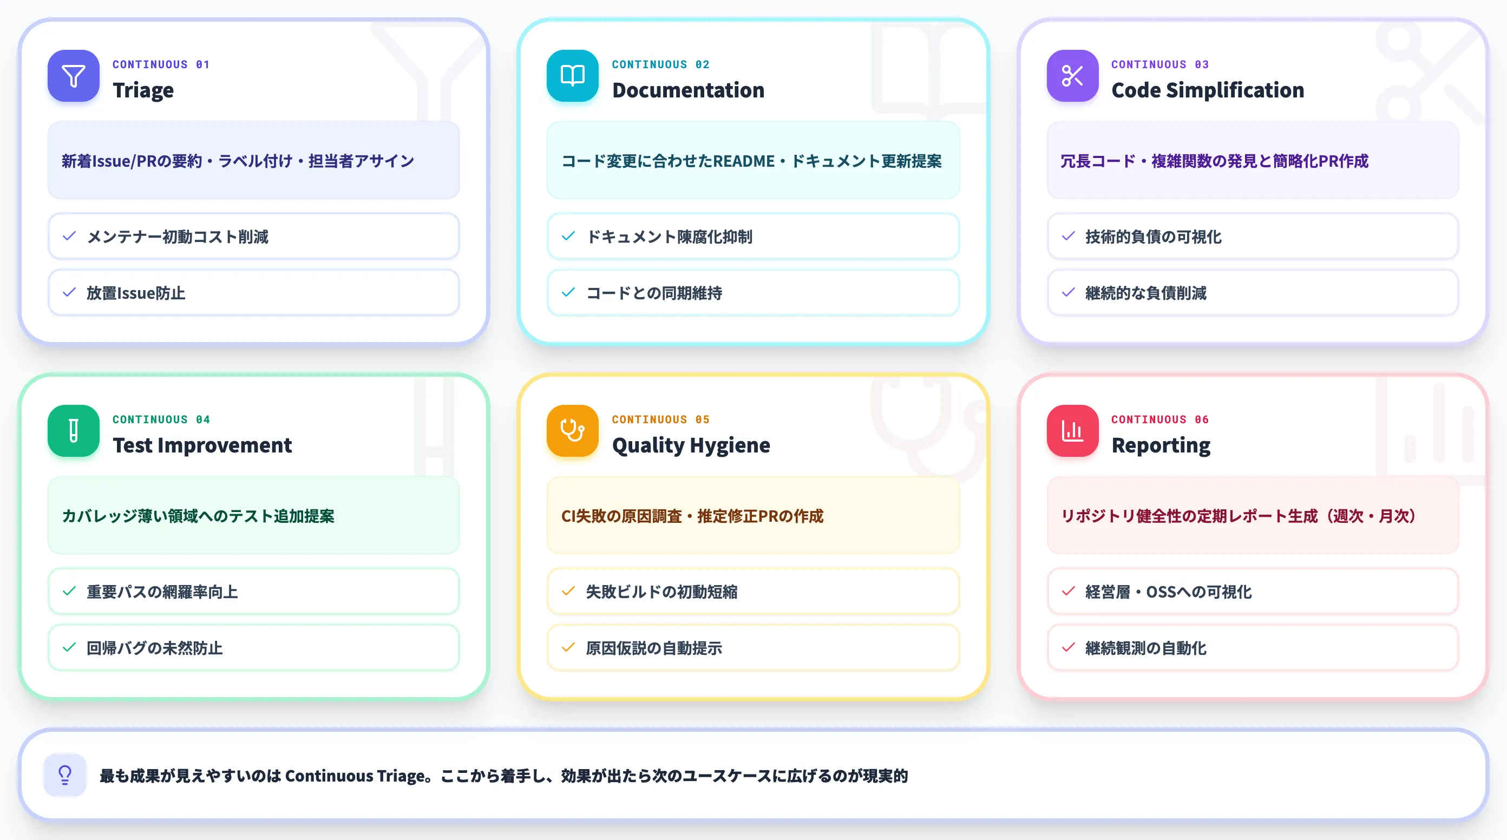Click the 経営層・OSSへの可視化 text
This screenshot has height=840, width=1507.
click(1168, 592)
